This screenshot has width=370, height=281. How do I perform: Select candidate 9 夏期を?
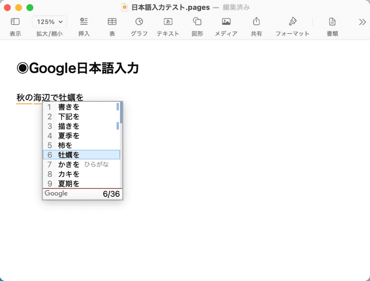[81, 183]
